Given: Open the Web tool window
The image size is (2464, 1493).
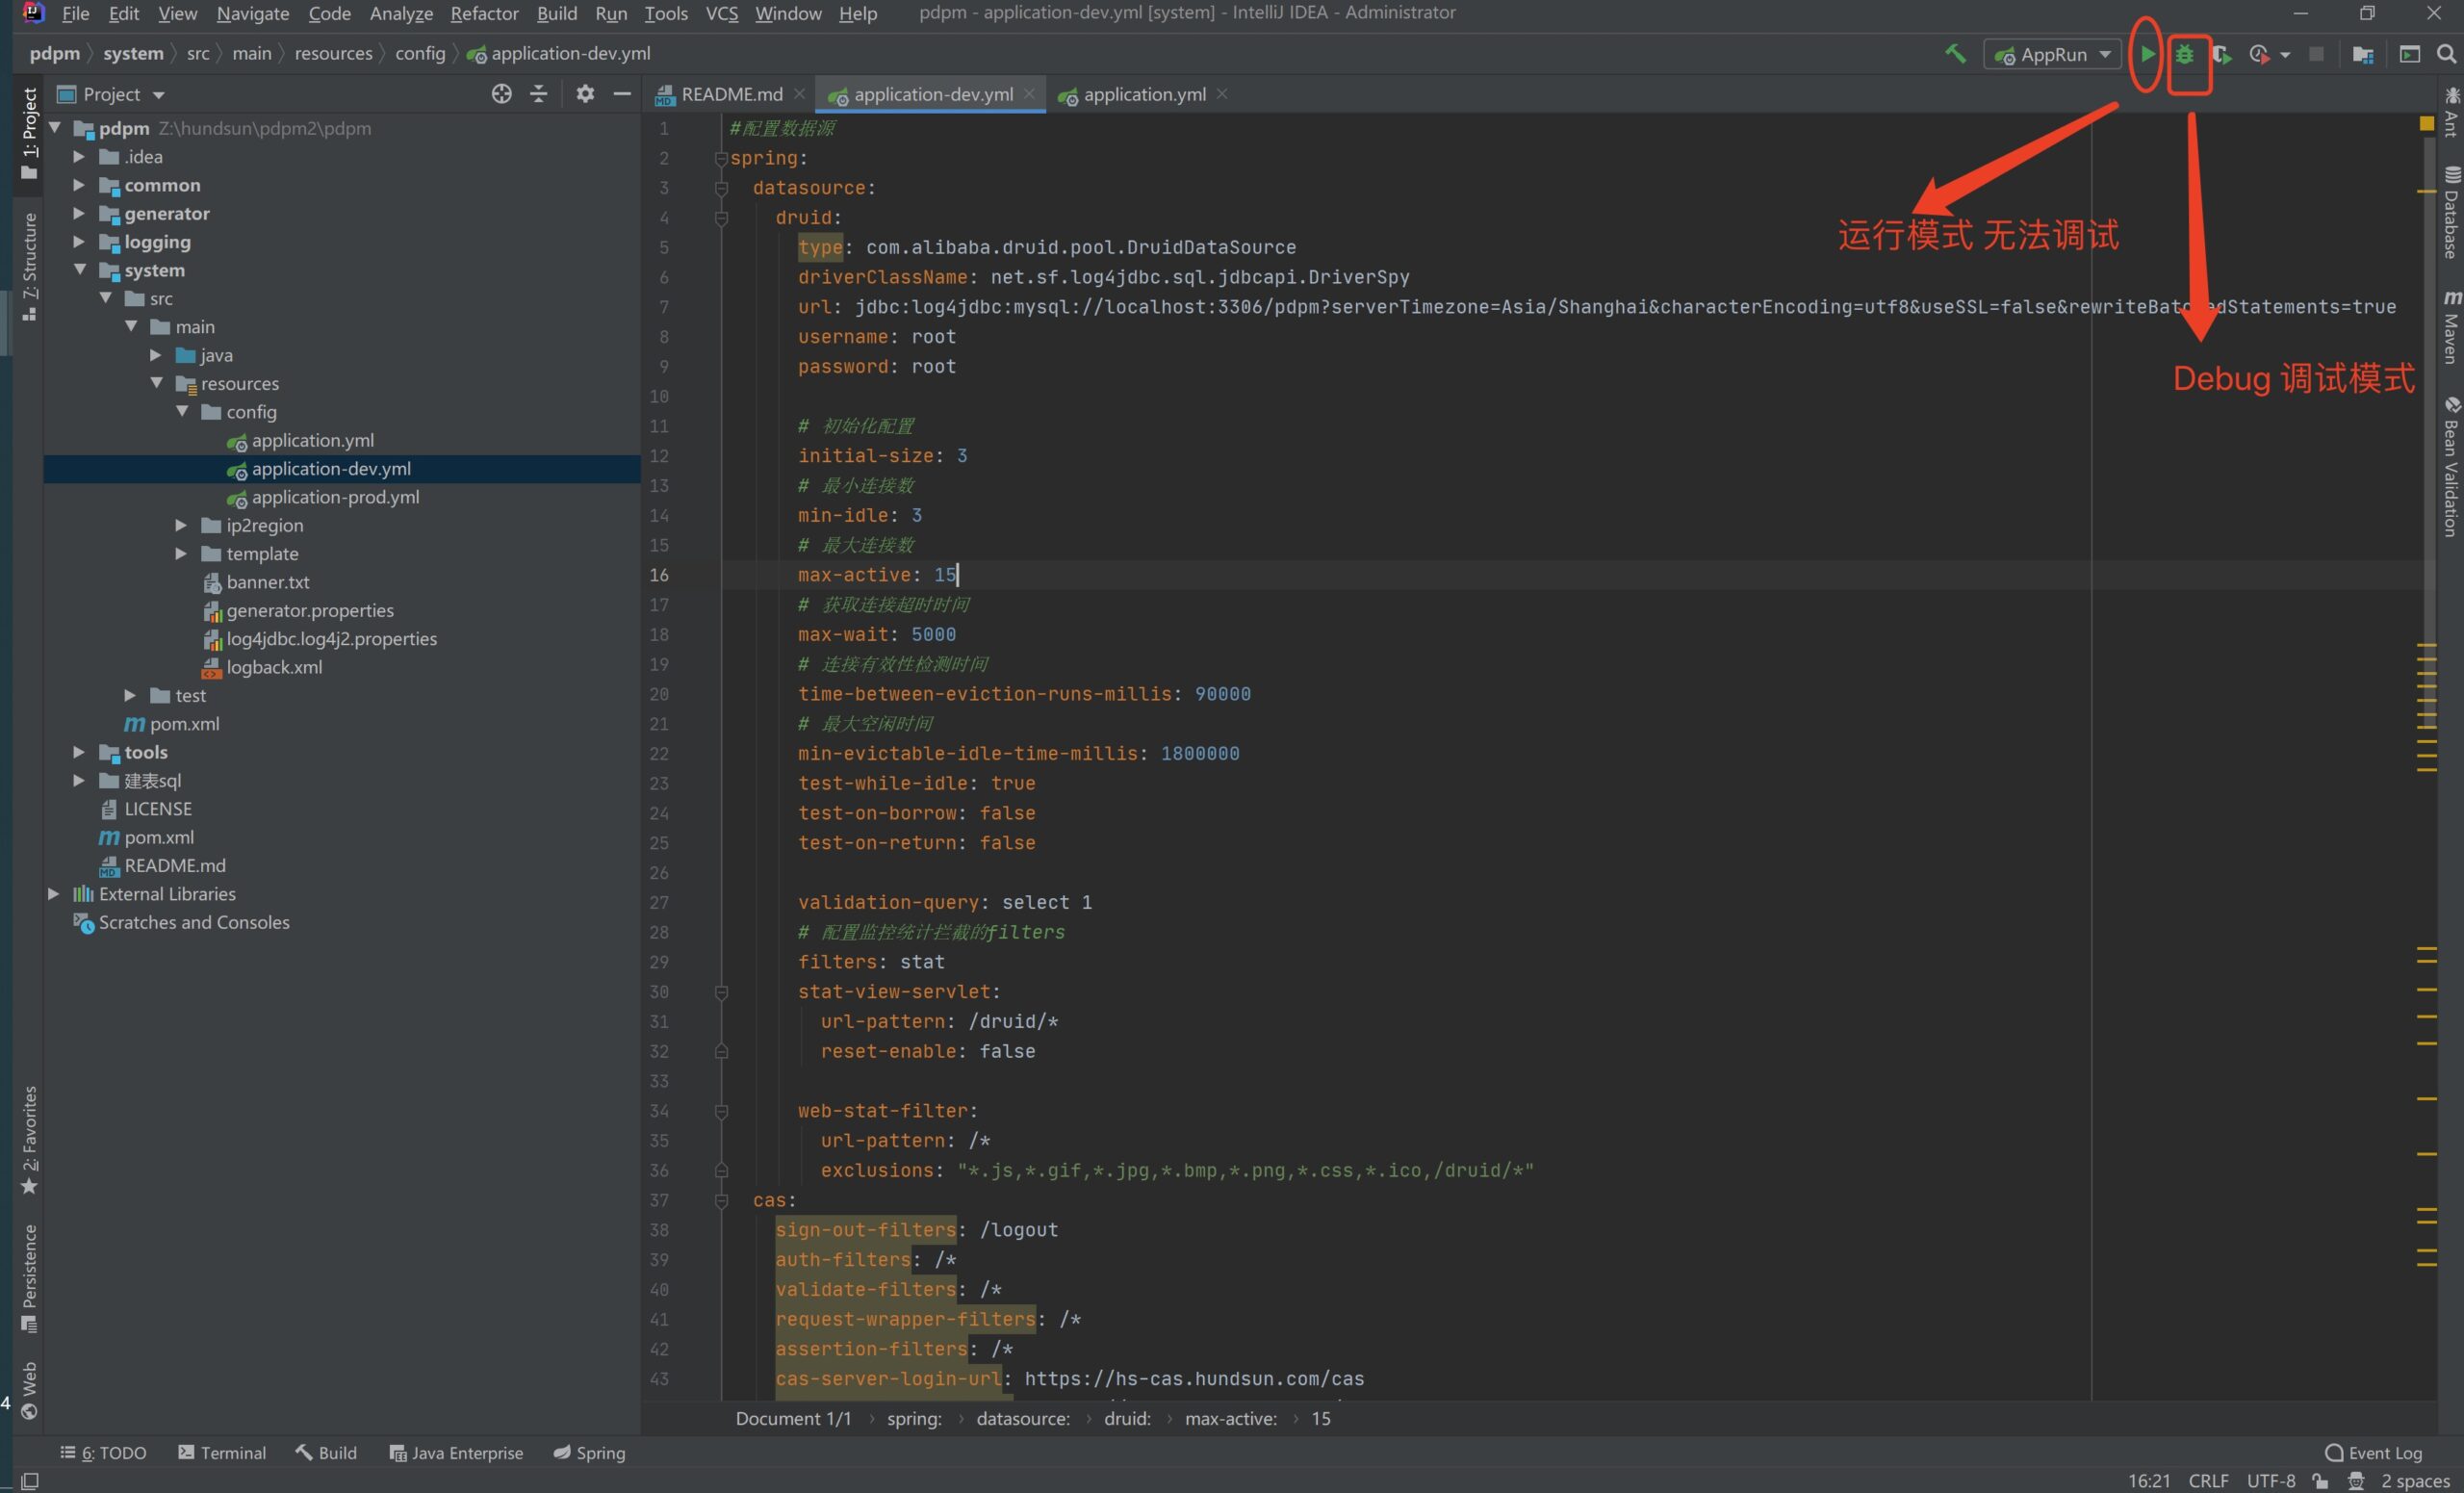Looking at the screenshot, I should [x=29, y=1390].
